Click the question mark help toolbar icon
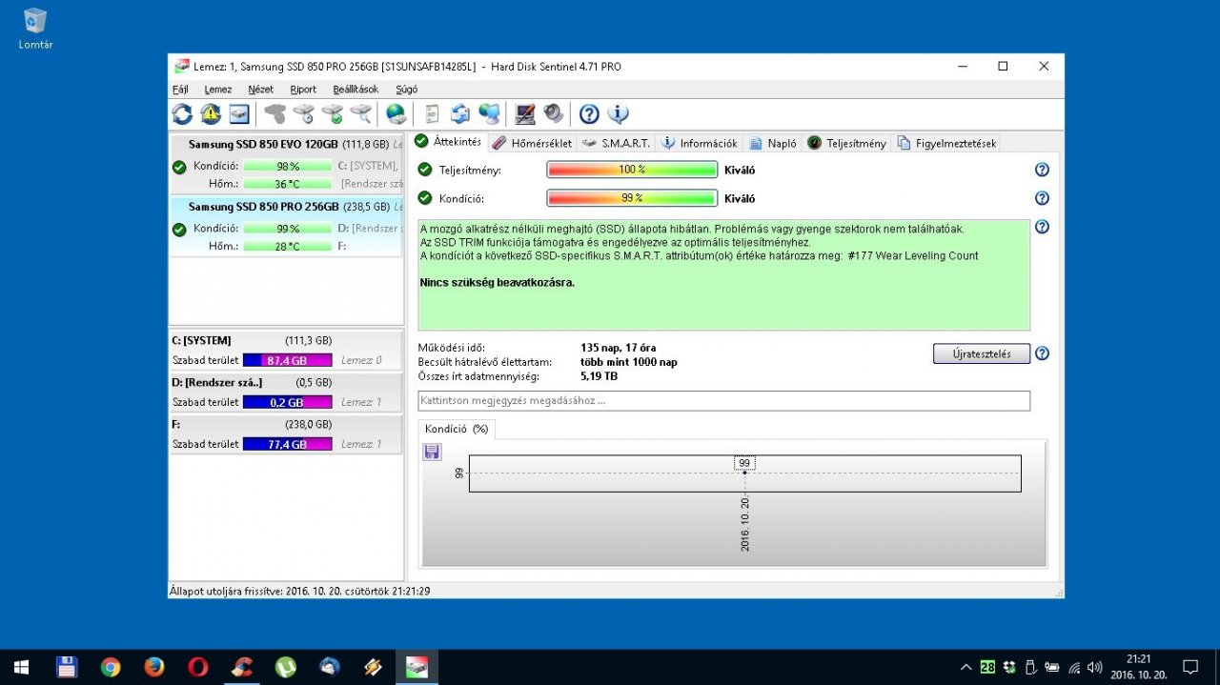1220x685 pixels. point(589,114)
